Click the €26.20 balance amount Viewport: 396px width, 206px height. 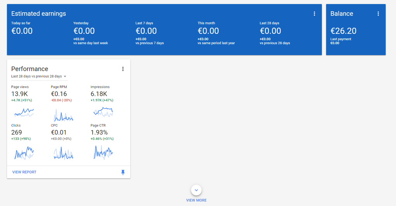click(x=343, y=31)
